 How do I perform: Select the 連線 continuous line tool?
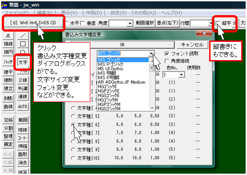[23, 97]
